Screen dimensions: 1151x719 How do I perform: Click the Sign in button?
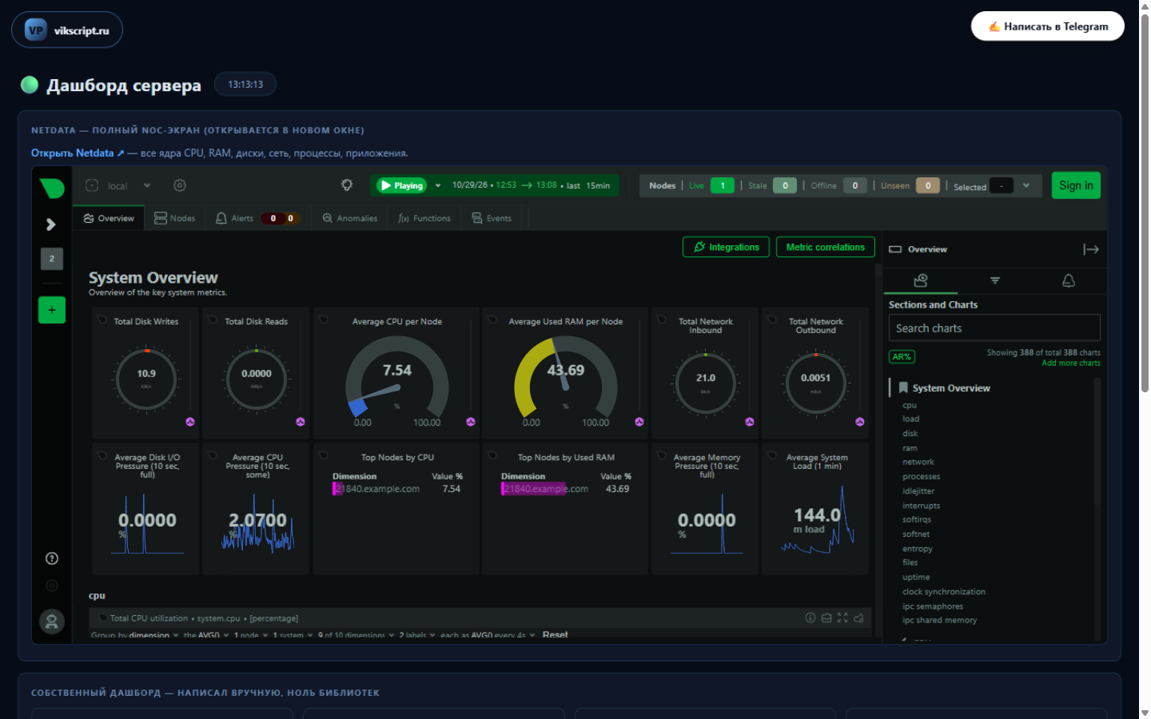1076,185
